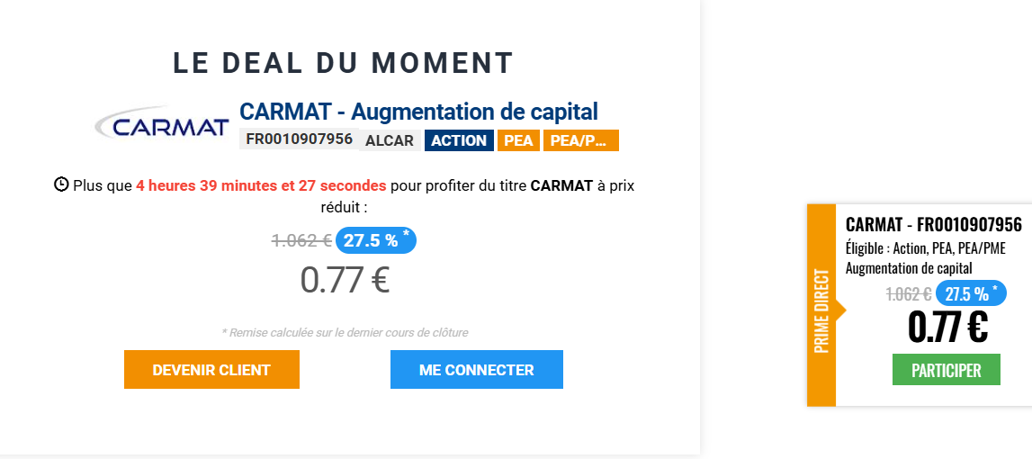
Task: Click the 27.5 % badge in the side widget
Action: click(971, 293)
